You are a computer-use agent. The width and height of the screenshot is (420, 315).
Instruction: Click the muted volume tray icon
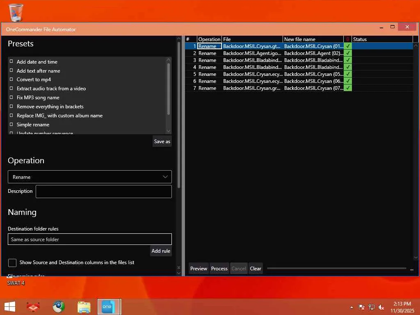[381, 307]
